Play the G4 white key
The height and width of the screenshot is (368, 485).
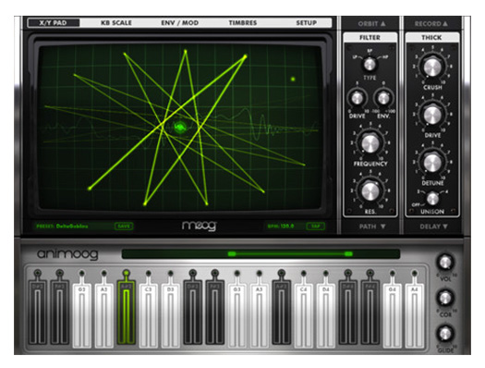(393, 315)
